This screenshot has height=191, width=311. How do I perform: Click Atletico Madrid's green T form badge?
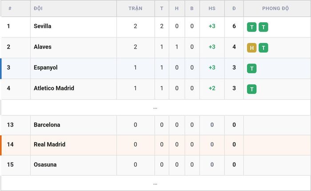coord(252,89)
